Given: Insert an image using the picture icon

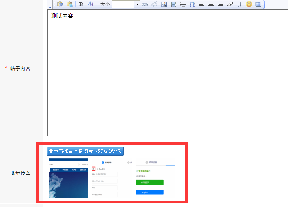Looking at the screenshot, I should pyautogui.click(x=164, y=4).
